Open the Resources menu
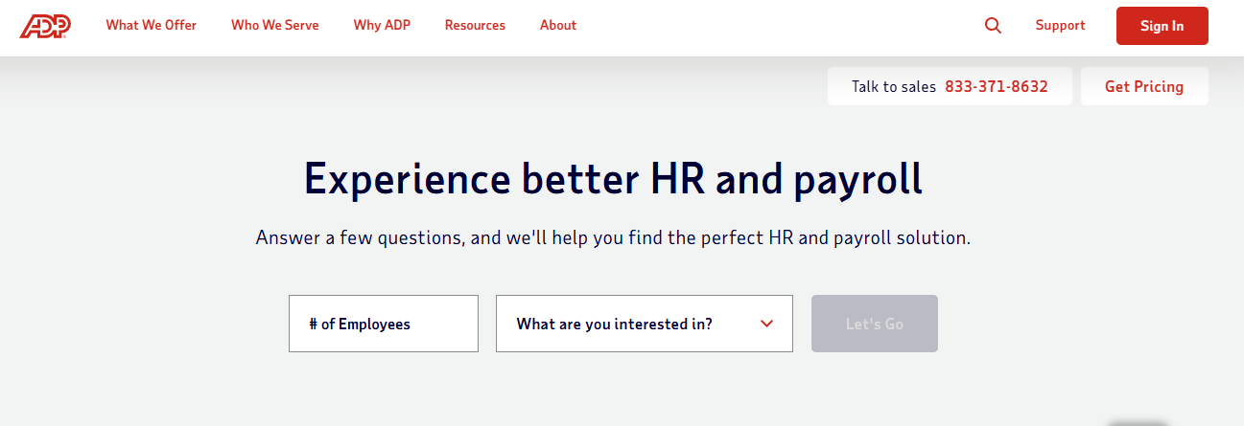The height and width of the screenshot is (426, 1244). pos(475,26)
